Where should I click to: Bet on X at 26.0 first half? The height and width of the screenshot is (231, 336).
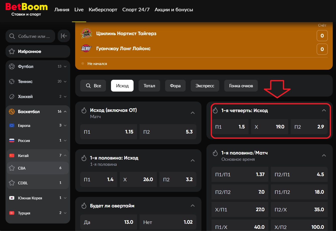(138, 179)
